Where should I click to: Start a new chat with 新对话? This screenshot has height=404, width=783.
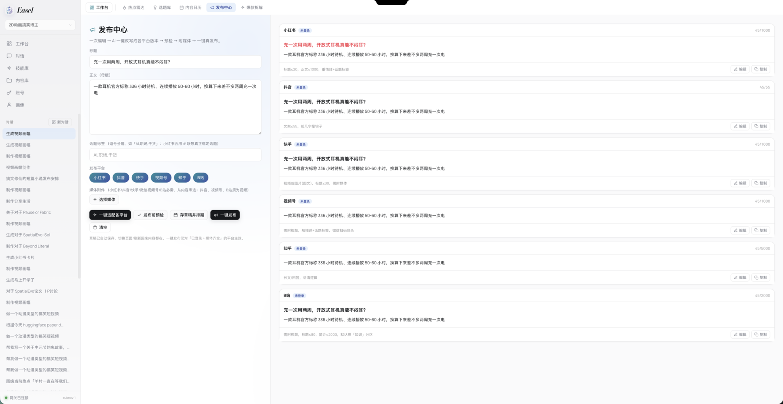pyautogui.click(x=60, y=122)
